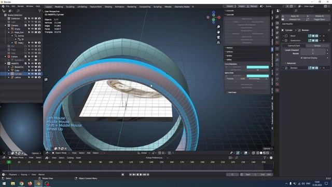Toggle camera view gizmo icon
Image resolution: width=332 pixels, height=187 pixels.
(218, 37)
